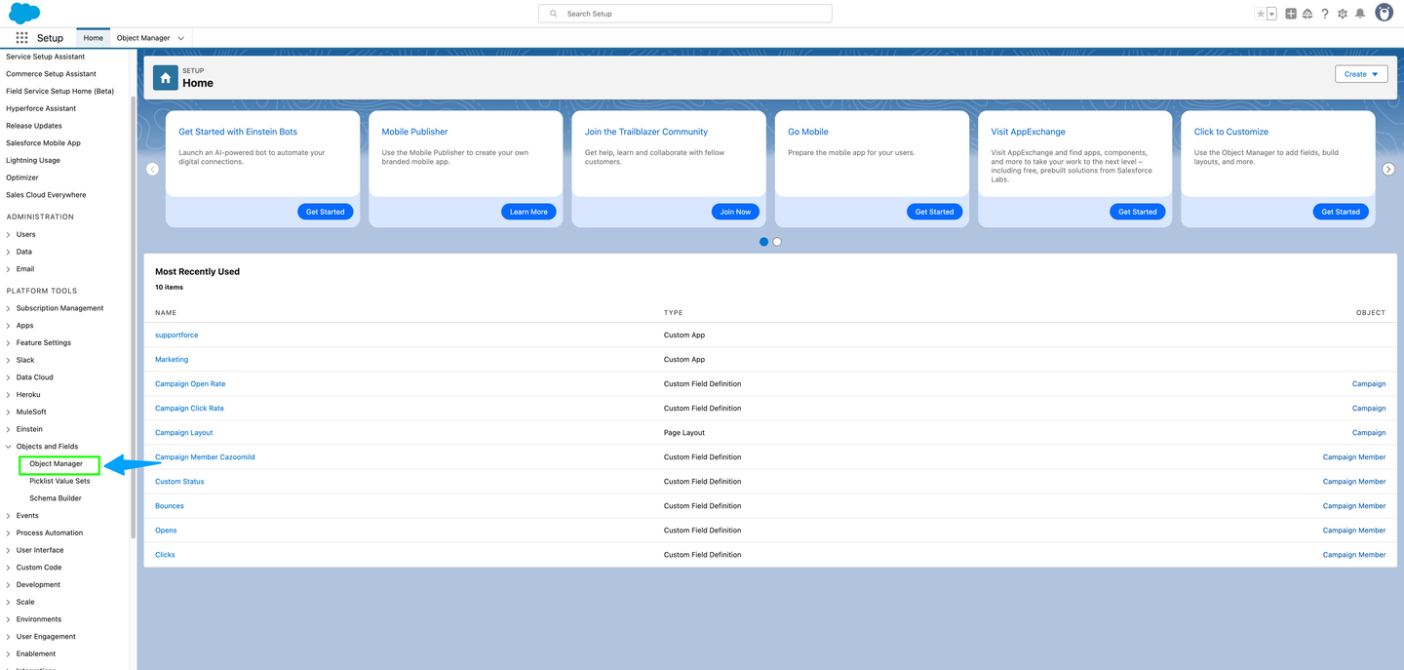Open Object Manager under Objects and Fields
This screenshot has width=1404, height=670.
pos(57,464)
